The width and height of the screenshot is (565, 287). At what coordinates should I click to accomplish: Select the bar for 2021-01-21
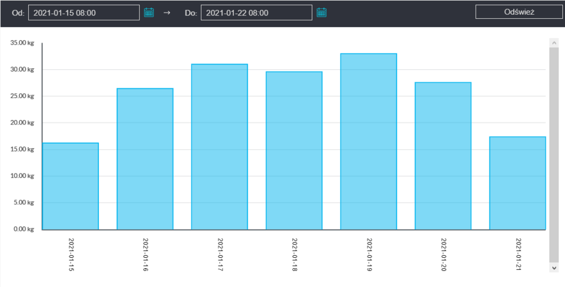pyautogui.click(x=518, y=183)
